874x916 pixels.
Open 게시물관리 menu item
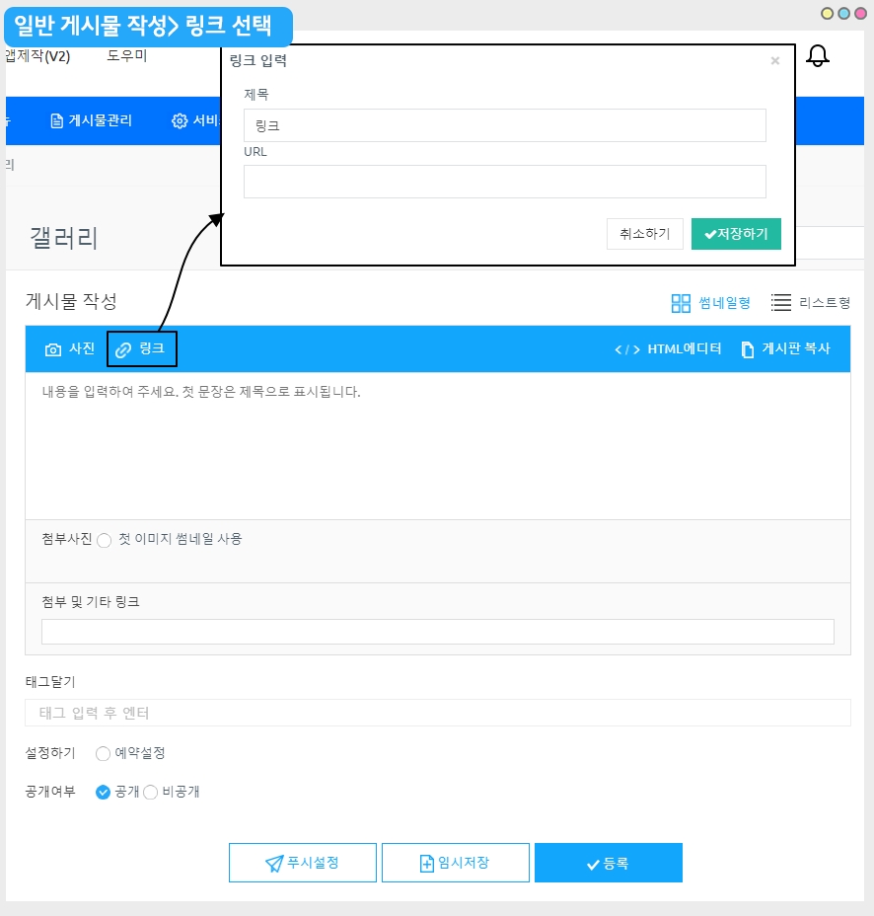point(91,120)
